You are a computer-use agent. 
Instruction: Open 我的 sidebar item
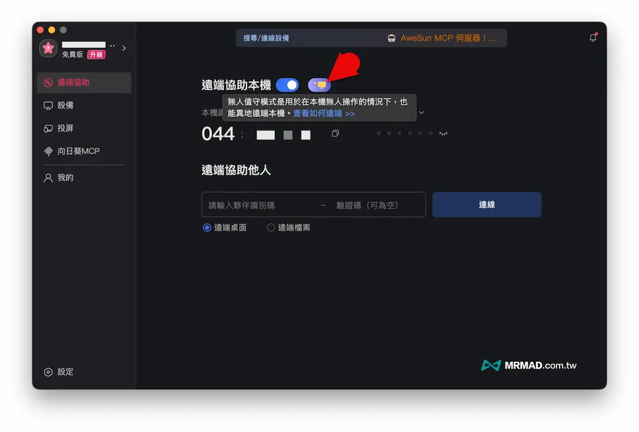pyautogui.click(x=84, y=178)
